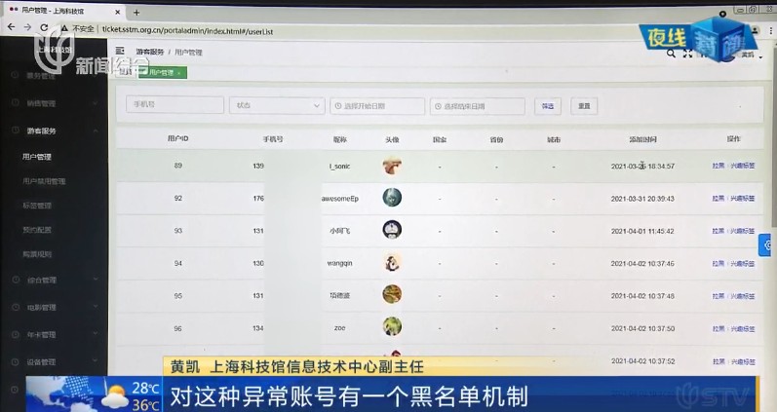Click the browser forward arrow
Screen dimensions: 777x412
point(27,27)
